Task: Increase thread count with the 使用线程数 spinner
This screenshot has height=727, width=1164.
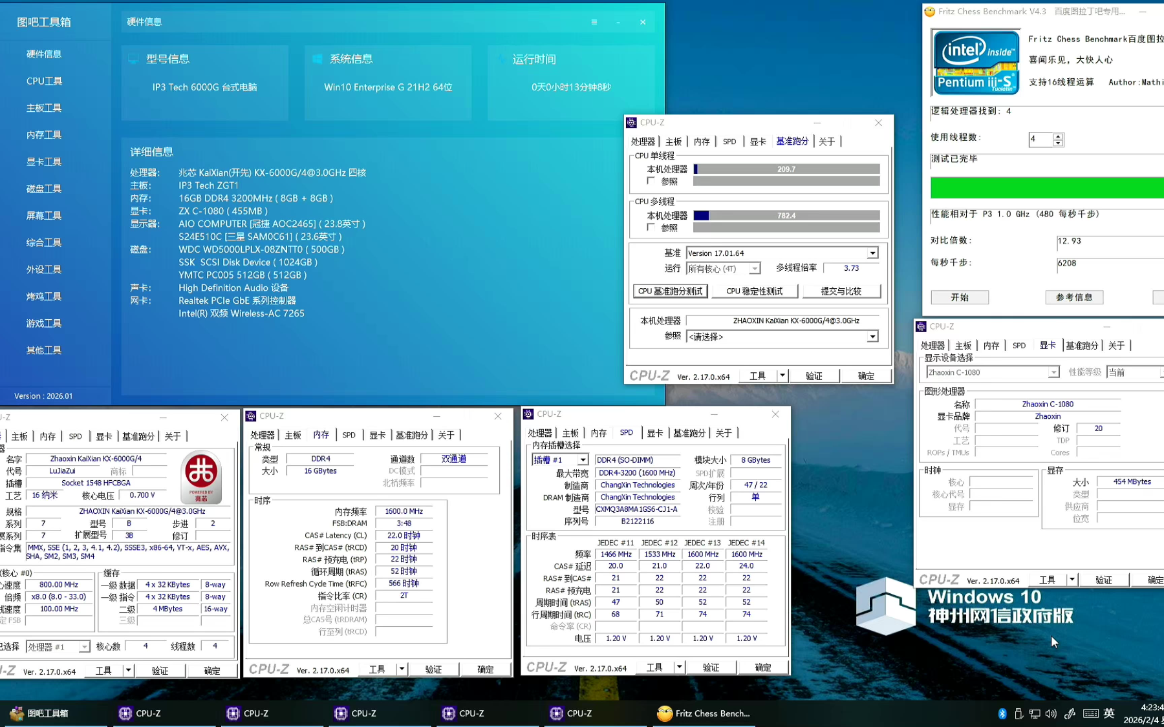Action: pos(1058,136)
